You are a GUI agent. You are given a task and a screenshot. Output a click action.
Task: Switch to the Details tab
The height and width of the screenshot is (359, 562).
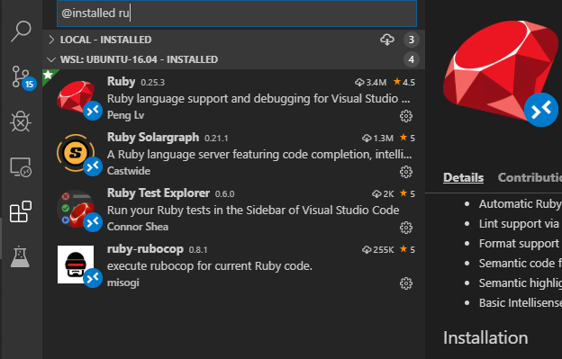pos(464,177)
